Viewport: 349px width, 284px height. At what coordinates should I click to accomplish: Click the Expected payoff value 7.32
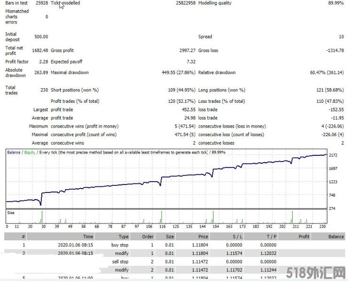pos(191,62)
